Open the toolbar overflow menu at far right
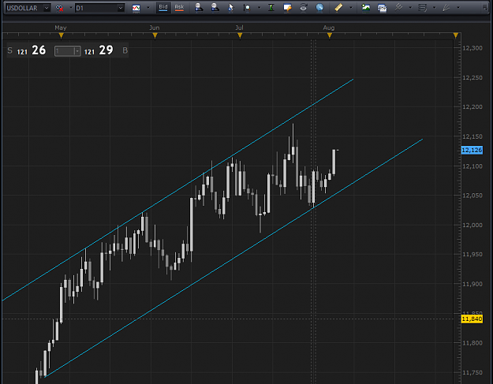493x384 pixels. [x=485, y=8]
